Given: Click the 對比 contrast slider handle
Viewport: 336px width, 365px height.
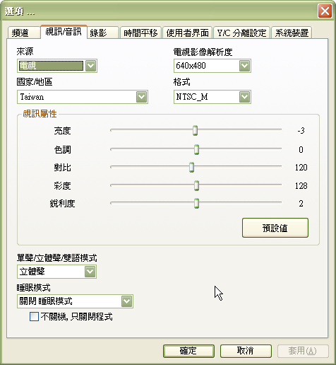Looking at the screenshot, I should point(192,167).
